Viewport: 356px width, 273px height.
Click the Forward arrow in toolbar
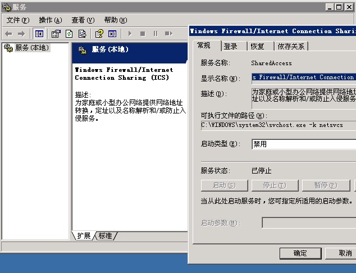pyautogui.click(x=21, y=34)
